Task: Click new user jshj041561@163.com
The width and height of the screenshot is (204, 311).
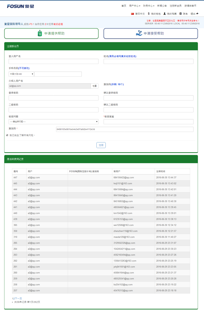Action: point(124,267)
